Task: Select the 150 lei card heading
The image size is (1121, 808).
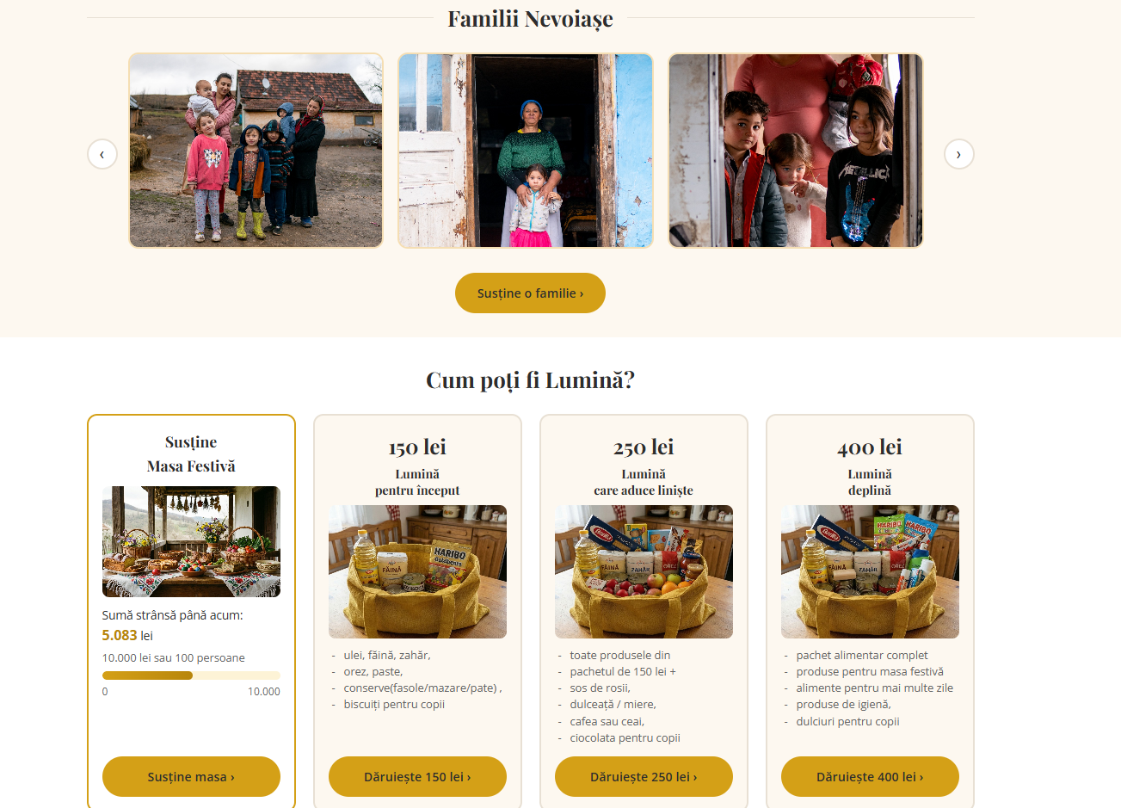Action: pyautogui.click(x=417, y=447)
